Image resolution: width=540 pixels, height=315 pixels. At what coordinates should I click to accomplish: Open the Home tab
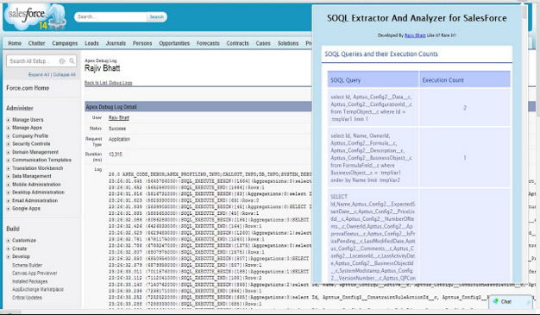click(15, 43)
